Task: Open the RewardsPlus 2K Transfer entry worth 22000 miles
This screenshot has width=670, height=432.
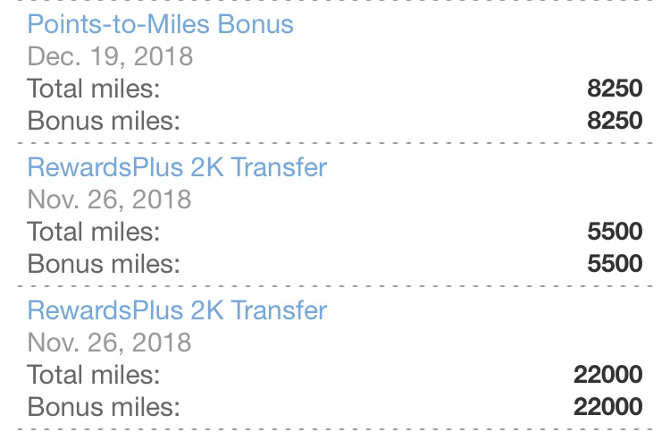Action: tap(177, 310)
